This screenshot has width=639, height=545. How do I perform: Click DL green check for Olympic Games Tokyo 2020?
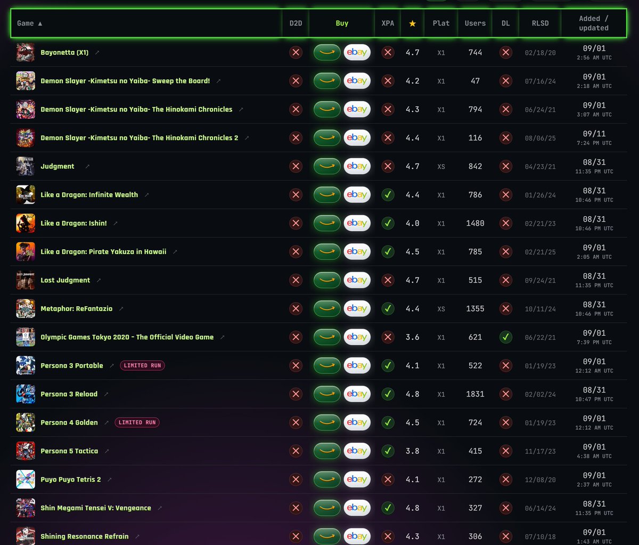(506, 337)
